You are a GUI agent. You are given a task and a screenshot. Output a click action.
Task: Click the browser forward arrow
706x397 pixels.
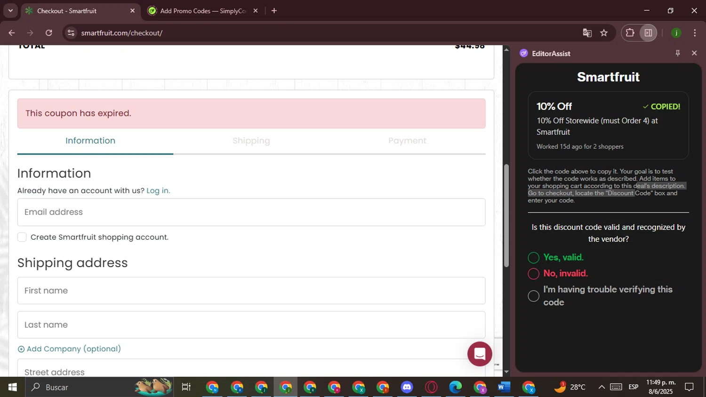pos(30,33)
